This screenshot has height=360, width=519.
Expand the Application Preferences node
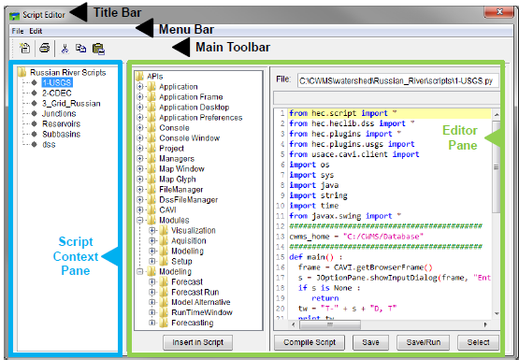click(x=140, y=118)
